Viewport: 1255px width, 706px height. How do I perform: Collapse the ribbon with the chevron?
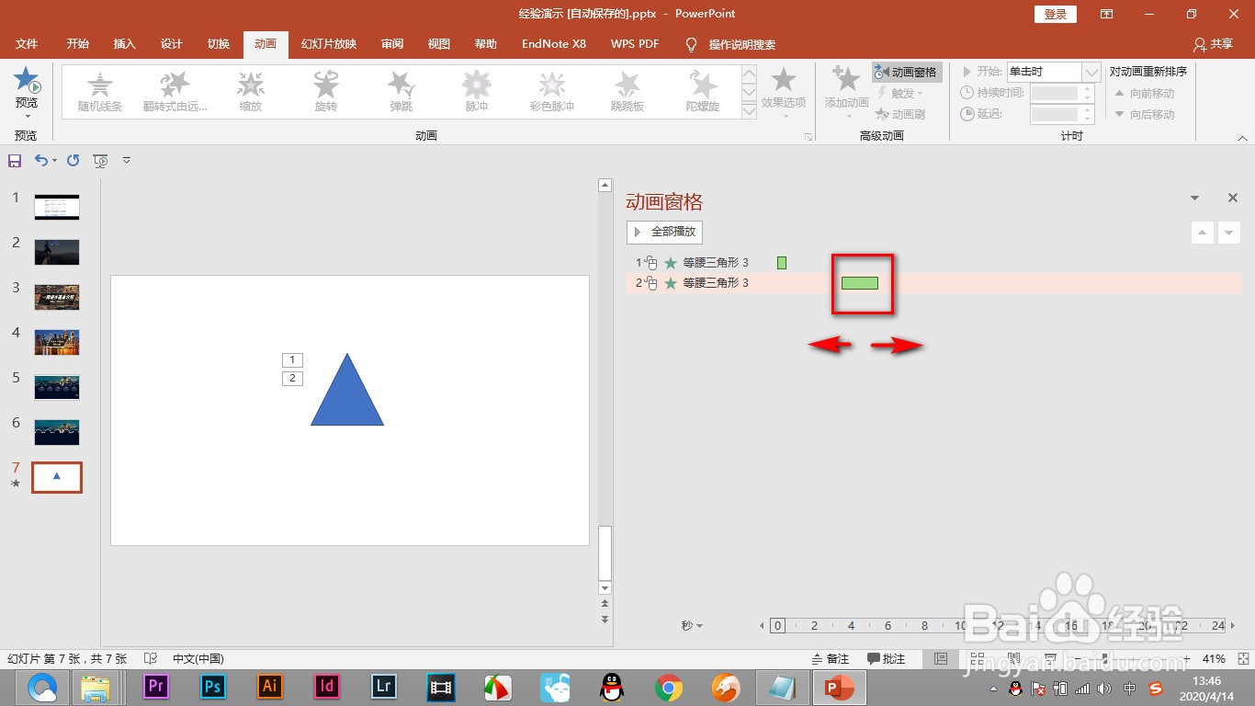pyautogui.click(x=1242, y=138)
